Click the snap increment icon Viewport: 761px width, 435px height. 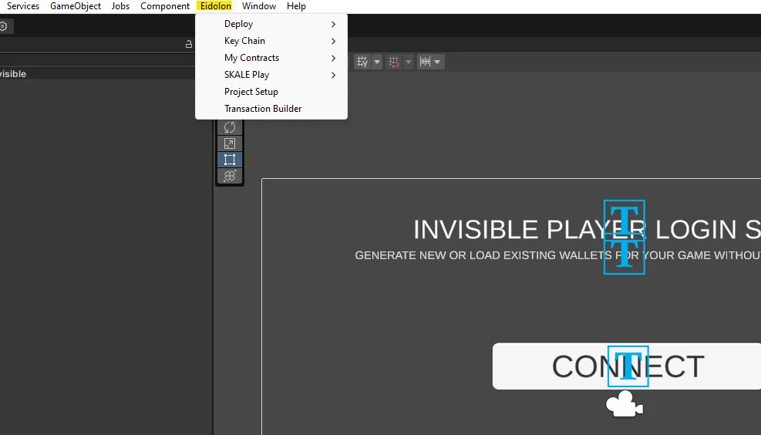tap(394, 62)
